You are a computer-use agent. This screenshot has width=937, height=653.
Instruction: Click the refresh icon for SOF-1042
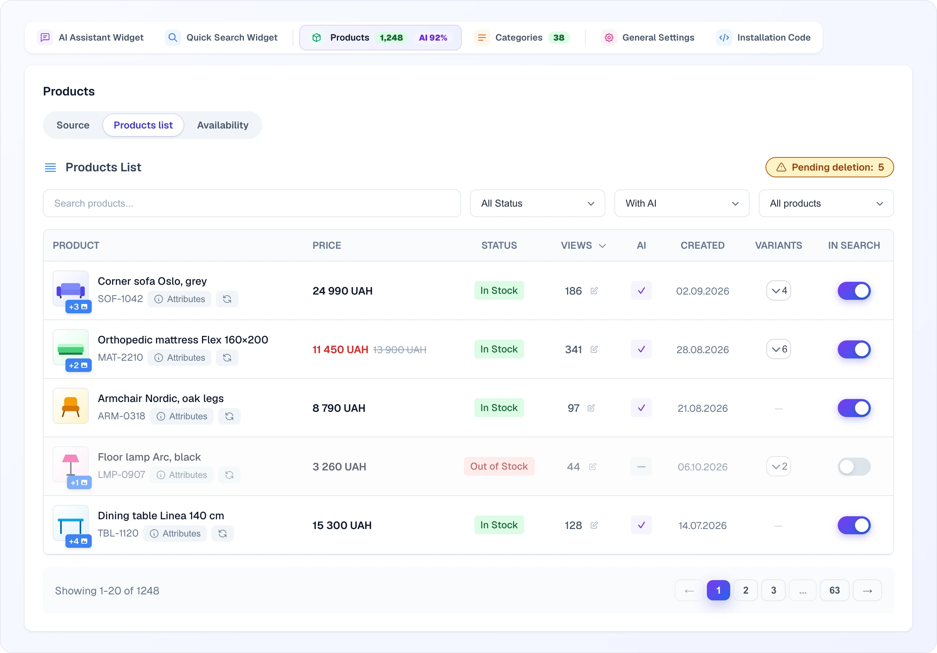coord(227,299)
